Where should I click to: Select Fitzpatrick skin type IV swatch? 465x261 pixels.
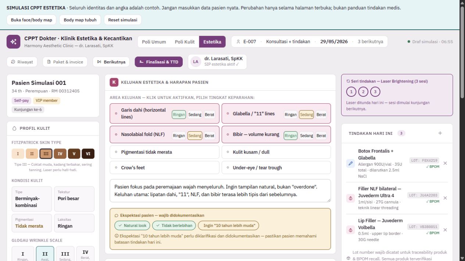[60, 154]
